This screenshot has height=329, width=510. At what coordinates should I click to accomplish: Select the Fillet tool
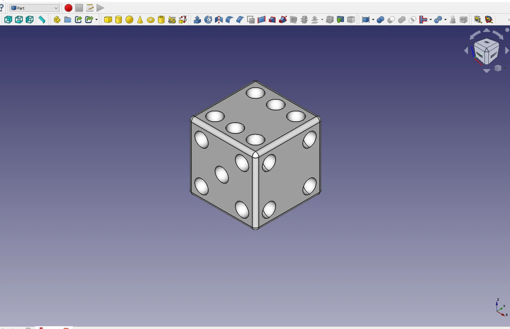(x=229, y=20)
